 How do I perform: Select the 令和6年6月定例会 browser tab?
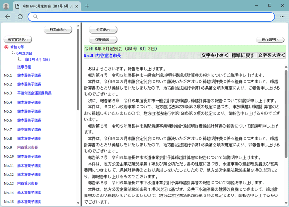tap(47, 6)
